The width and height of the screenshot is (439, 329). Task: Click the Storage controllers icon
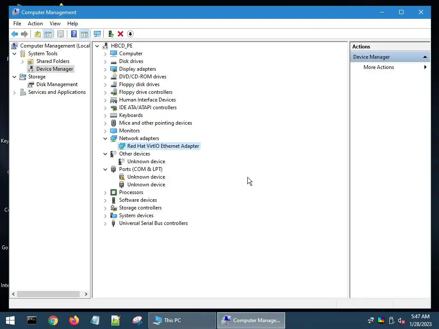(113, 208)
